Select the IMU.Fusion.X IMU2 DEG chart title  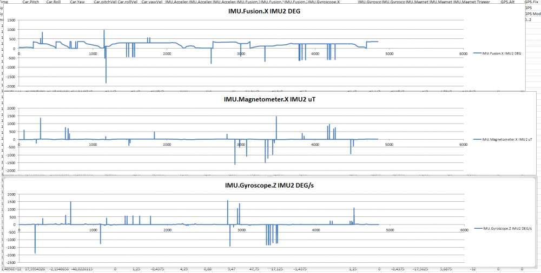[265, 11]
